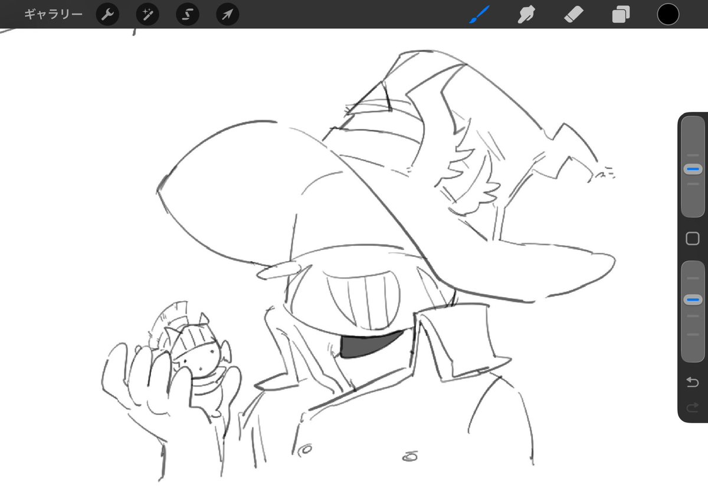
Task: Open the Actions wrench menu
Action: click(x=107, y=15)
